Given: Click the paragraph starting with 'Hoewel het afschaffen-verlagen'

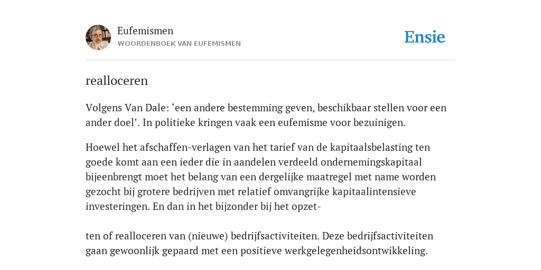Looking at the screenshot, I should (260, 177).
